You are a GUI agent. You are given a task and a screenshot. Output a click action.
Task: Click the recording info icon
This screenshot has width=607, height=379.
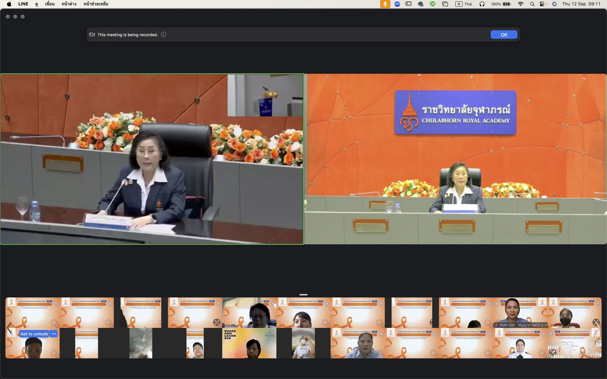coord(164,35)
